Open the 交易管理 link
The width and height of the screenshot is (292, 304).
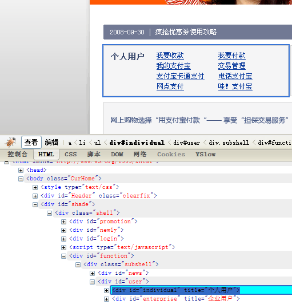(x=232, y=66)
